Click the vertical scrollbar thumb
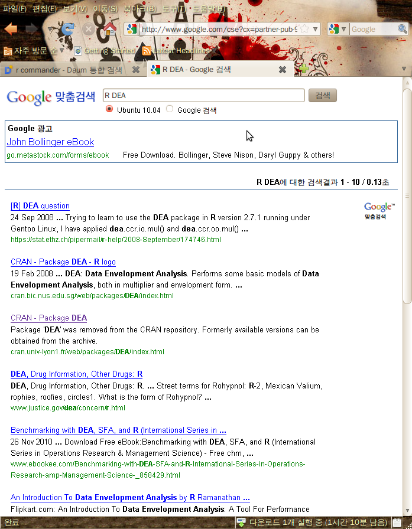 [407, 195]
